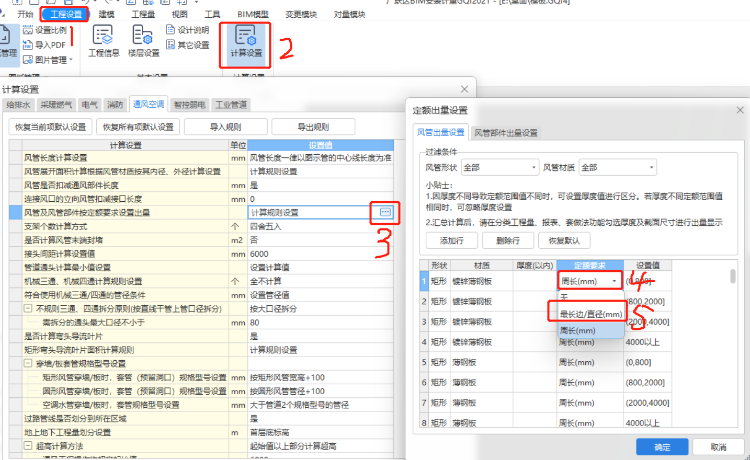Click 删除行 button
Screen dimensions: 750x460
[508, 240]
